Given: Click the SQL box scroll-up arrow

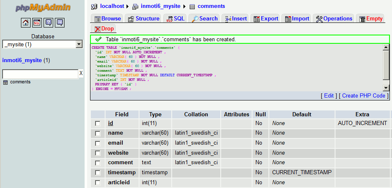Looking at the screenshot, I should (x=386, y=48).
